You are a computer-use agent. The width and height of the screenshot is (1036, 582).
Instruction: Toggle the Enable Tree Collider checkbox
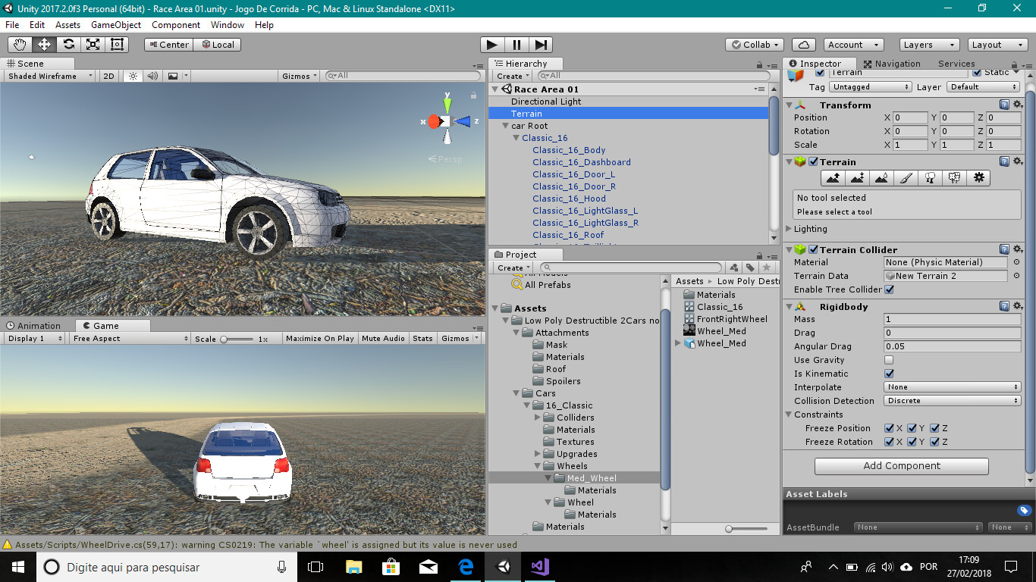(x=889, y=289)
